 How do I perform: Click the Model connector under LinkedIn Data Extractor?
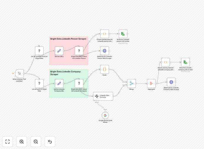[97, 101]
